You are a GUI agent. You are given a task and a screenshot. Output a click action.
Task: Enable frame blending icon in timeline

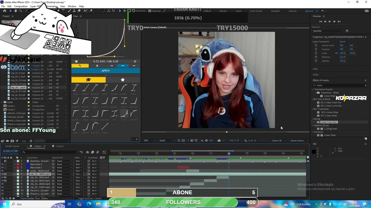92,152
